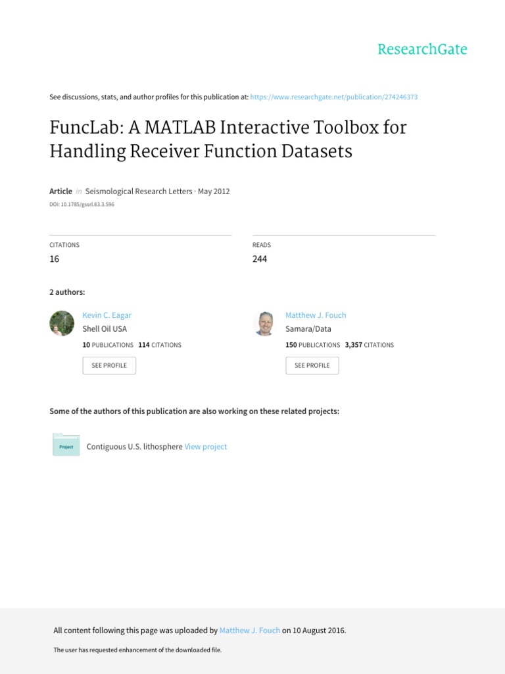Click Matthew J. Fouch's profile photo
This screenshot has height=674, width=505.
pyautogui.click(x=264, y=323)
